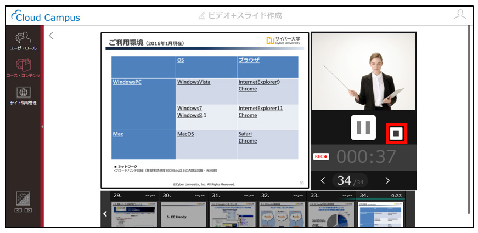
Task: Click the Cloud Campus logo
Action: pyautogui.click(x=46, y=16)
